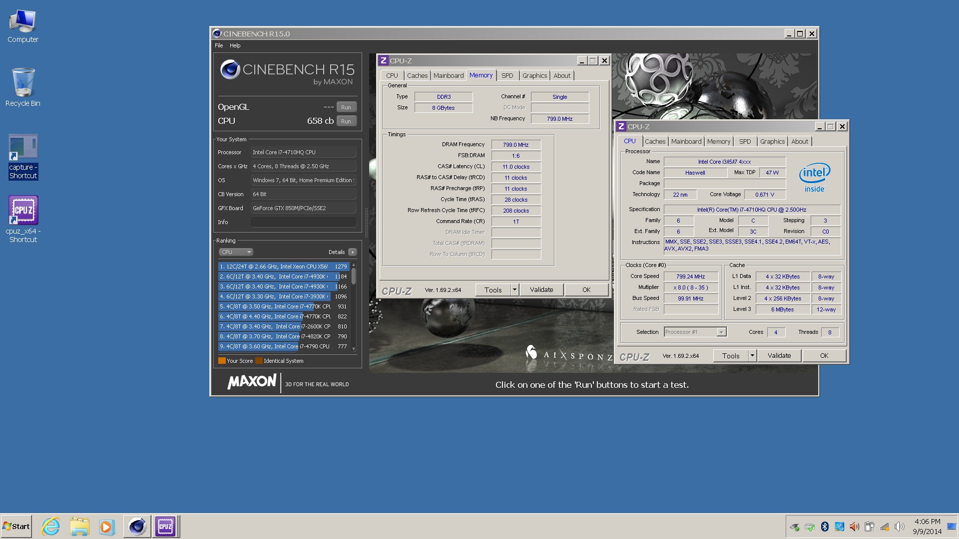Click the Tools button in the right CPU-Z window
Viewport: 959px width, 539px height.
point(731,355)
